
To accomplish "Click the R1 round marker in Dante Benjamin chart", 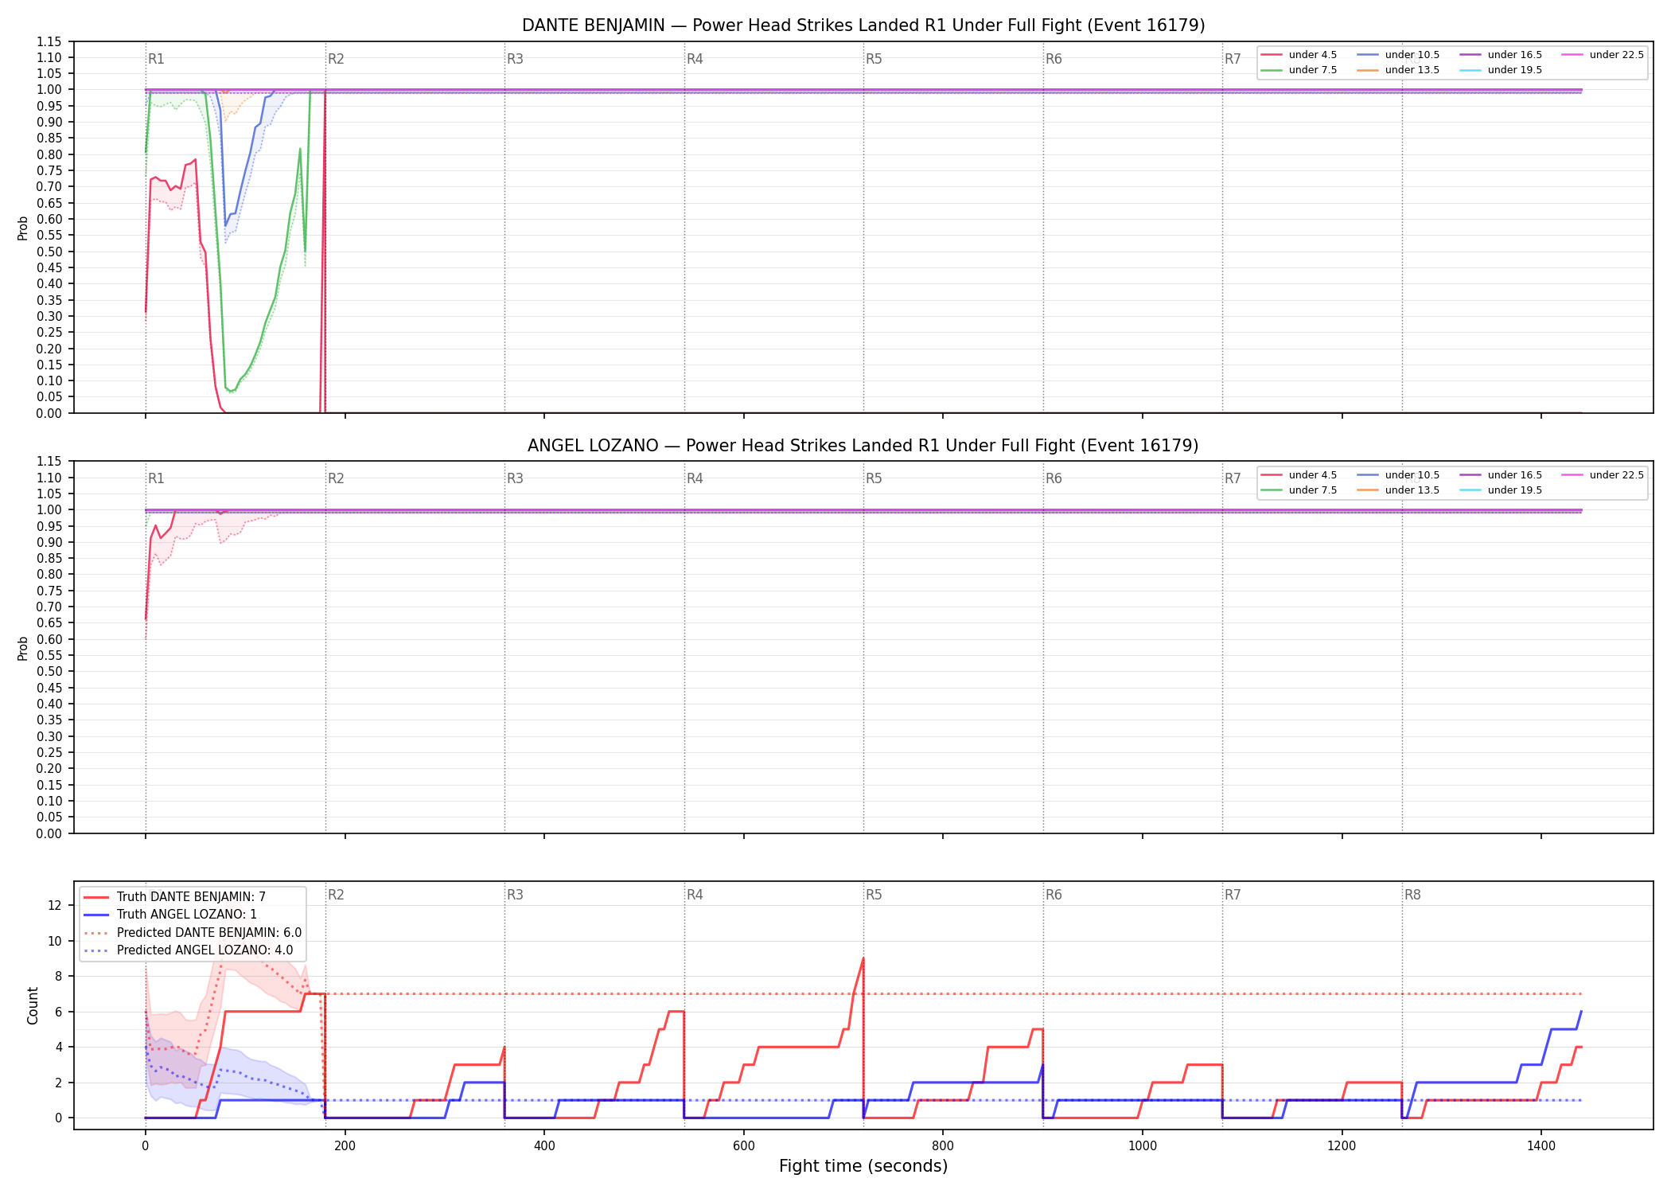I will click(x=156, y=59).
